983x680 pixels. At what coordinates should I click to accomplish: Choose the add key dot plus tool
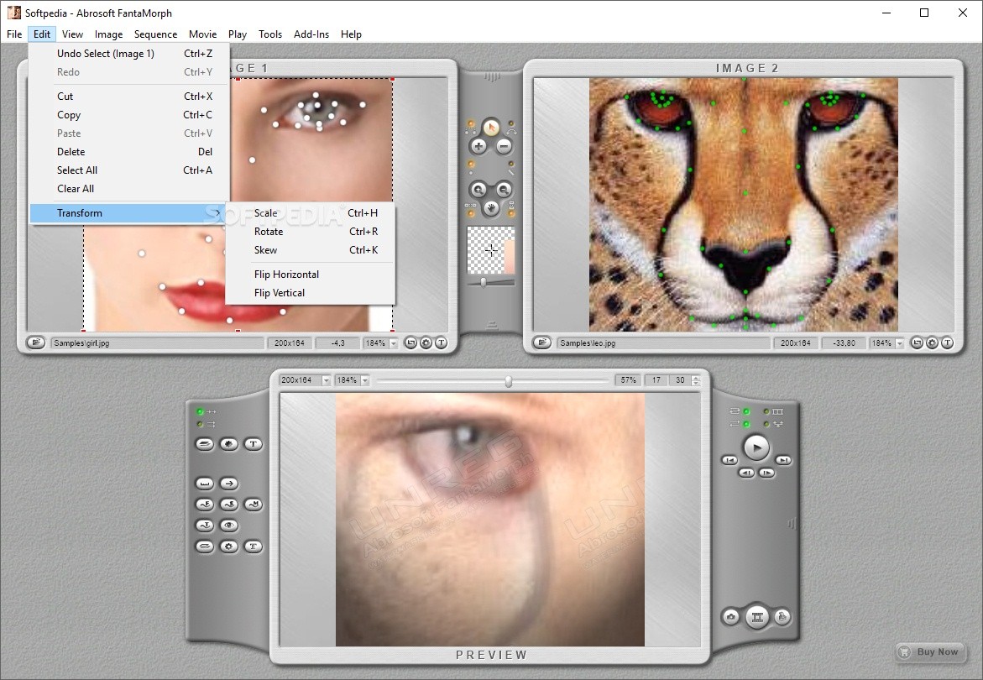pos(478,147)
